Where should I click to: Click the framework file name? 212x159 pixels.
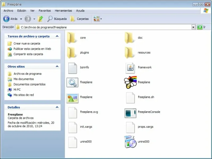tap(145, 67)
